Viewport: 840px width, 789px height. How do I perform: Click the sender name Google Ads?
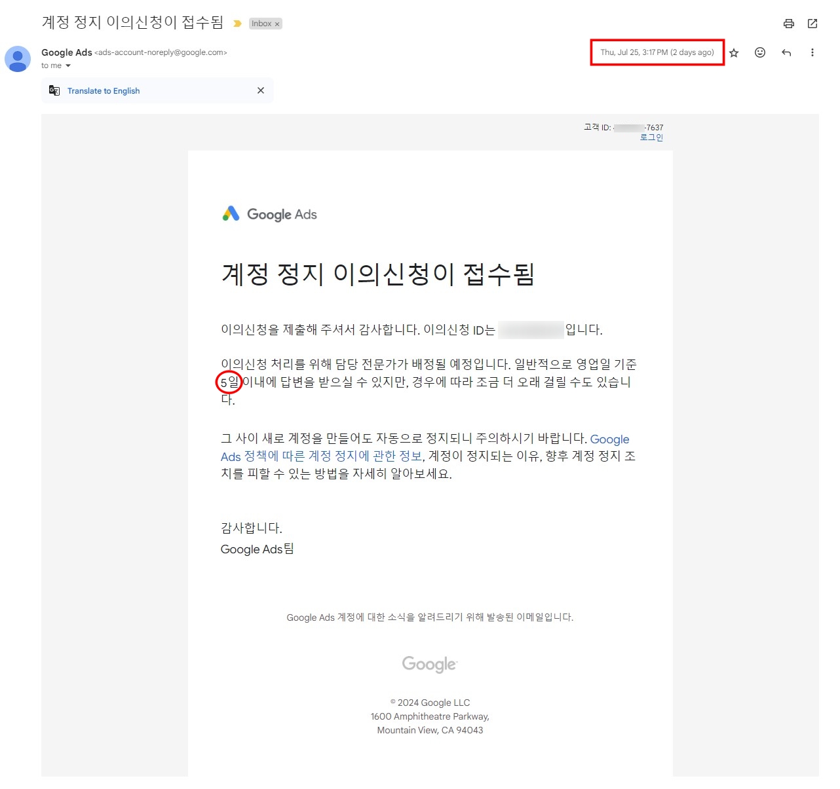click(x=67, y=52)
